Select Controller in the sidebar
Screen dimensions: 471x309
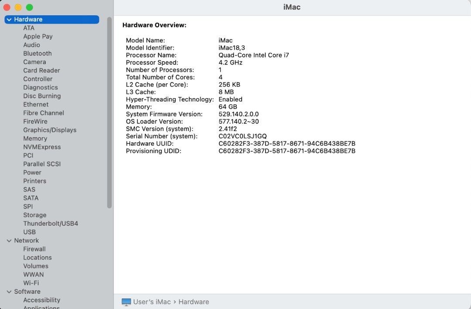38,79
